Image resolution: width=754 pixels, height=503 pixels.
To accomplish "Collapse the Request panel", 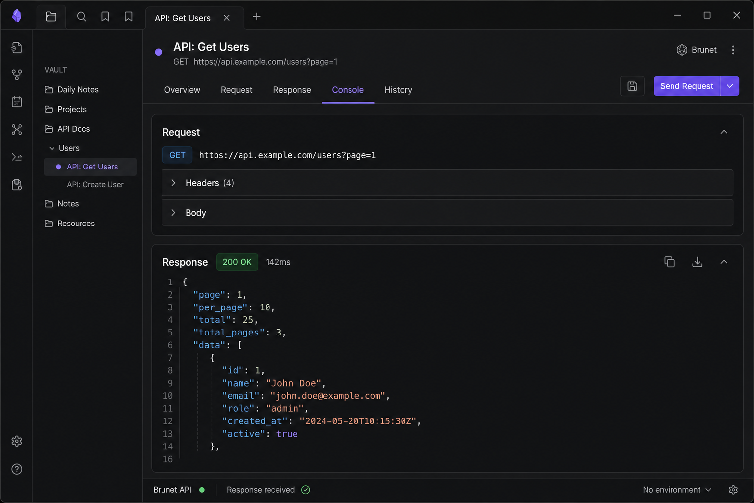I will point(724,132).
